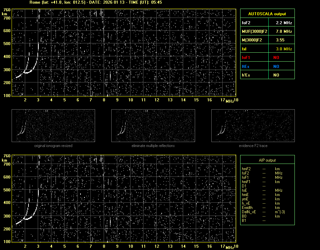Select the h'Es NO value
320x250 pixels.
(276, 75)
